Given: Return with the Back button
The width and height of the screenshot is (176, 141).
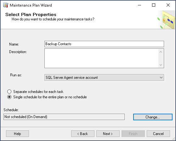Looking at the screenshot, I should coord(83,133).
